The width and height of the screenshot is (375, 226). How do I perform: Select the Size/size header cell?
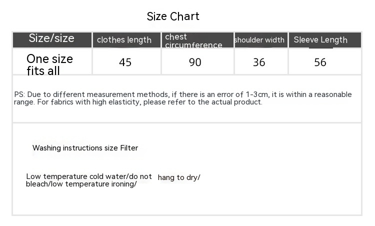click(x=51, y=38)
